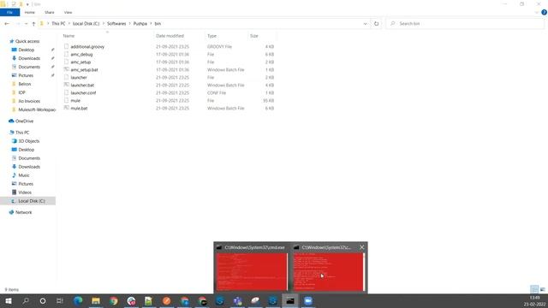Select launcher file without extension
548x308 pixels.
coord(79,78)
